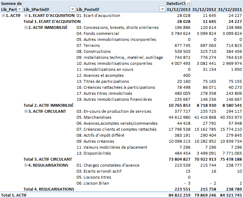
Task: Select '01. Charges constatées d'avance' label
Action: pyautogui.click(x=108, y=165)
